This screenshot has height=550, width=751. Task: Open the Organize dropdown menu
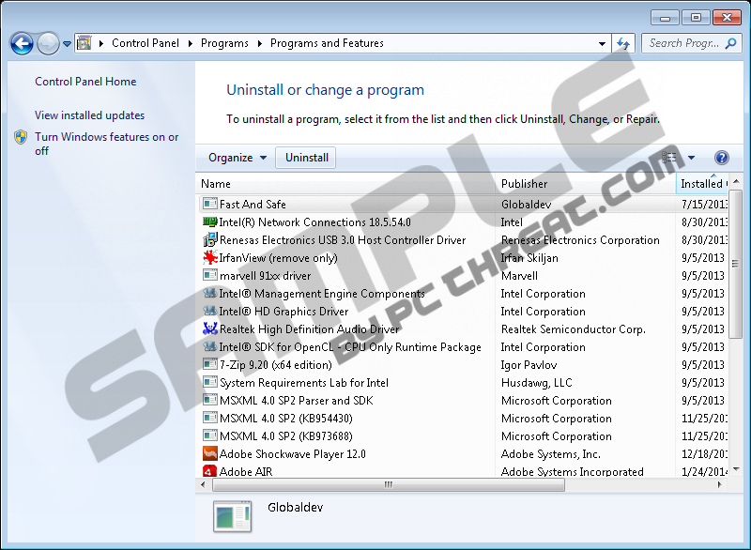[x=238, y=158]
